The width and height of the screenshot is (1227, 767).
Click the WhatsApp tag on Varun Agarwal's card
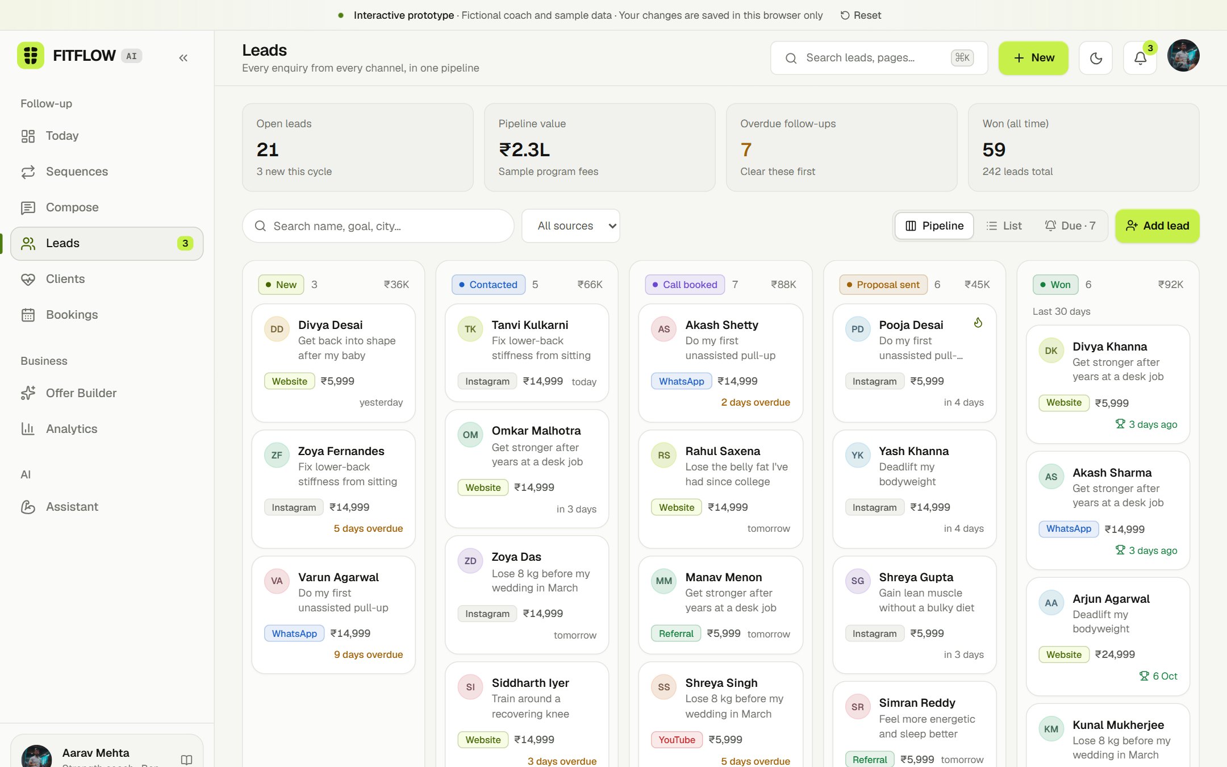coord(294,633)
